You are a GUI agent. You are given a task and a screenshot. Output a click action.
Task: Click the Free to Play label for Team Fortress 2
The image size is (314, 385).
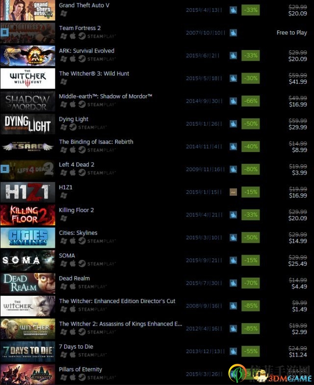click(291, 33)
